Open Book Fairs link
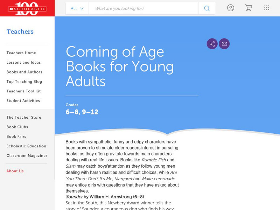 16,136
